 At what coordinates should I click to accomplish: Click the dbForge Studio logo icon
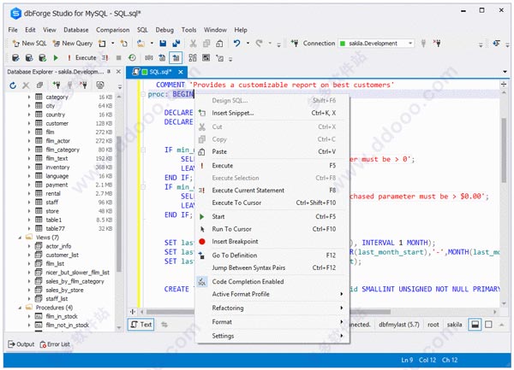tap(15, 14)
